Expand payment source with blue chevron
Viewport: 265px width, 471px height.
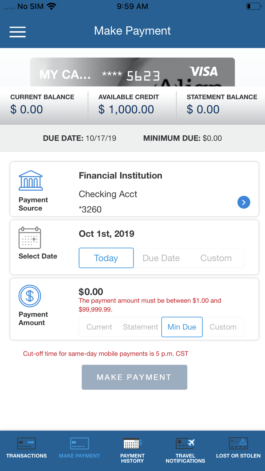pos(244,202)
